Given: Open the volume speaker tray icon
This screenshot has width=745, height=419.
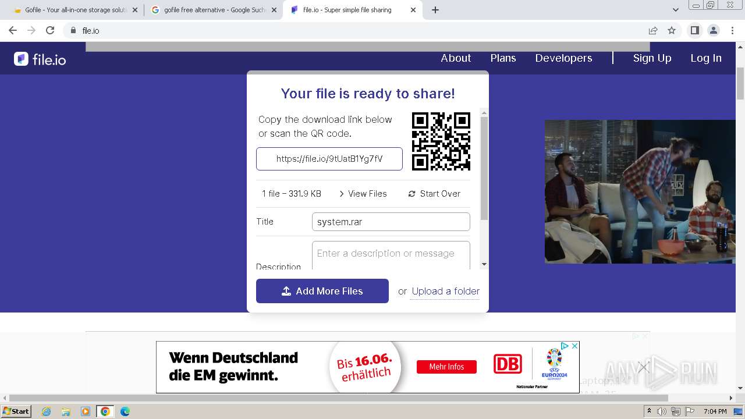Looking at the screenshot, I should [x=662, y=411].
